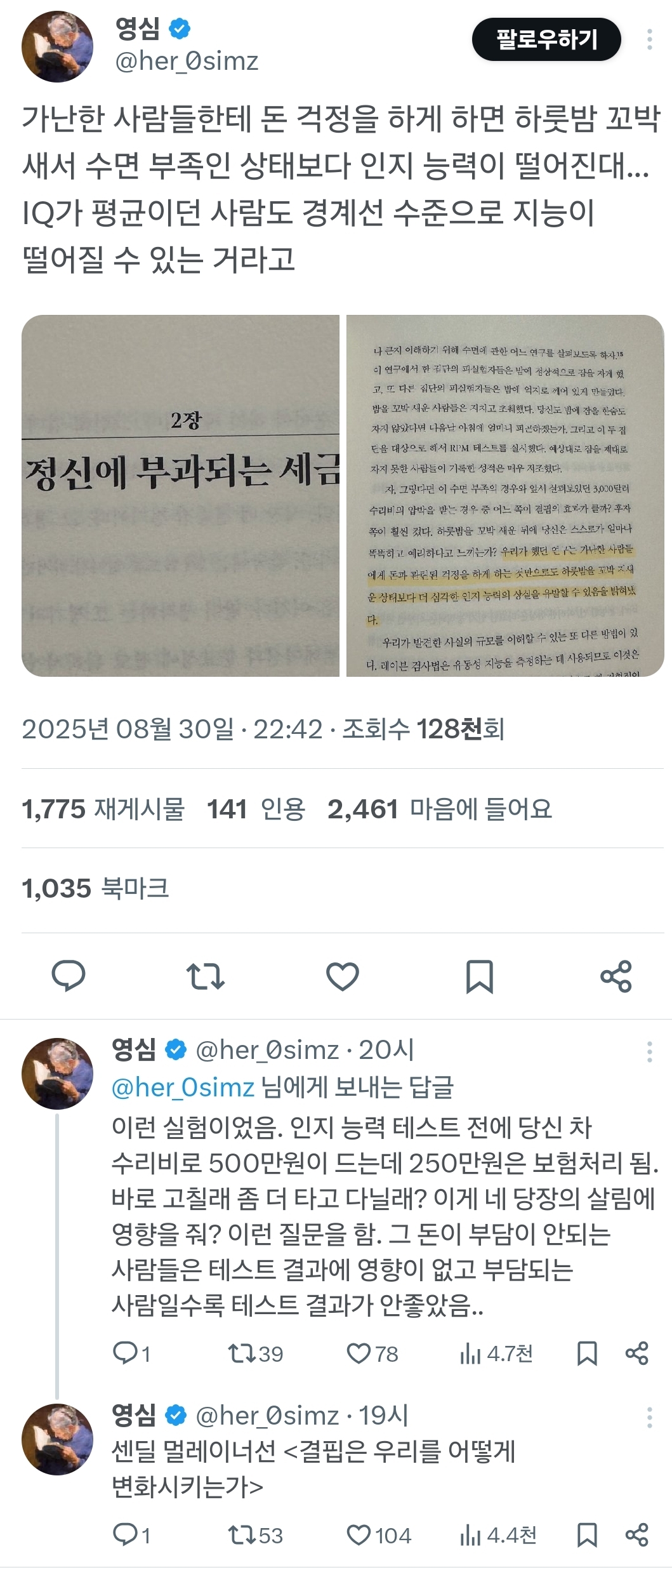Open view analytics showing 4.7천
Viewport: 672px width, 1570px height.
click(x=496, y=1354)
